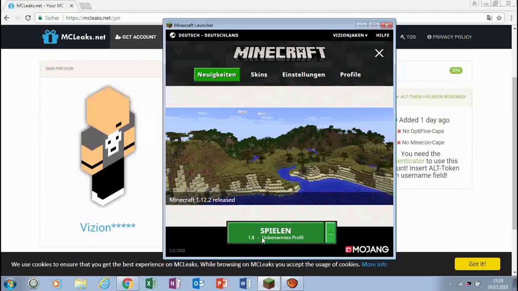Select the Neuigkeiten tab
The height and width of the screenshot is (291, 518).
click(217, 74)
